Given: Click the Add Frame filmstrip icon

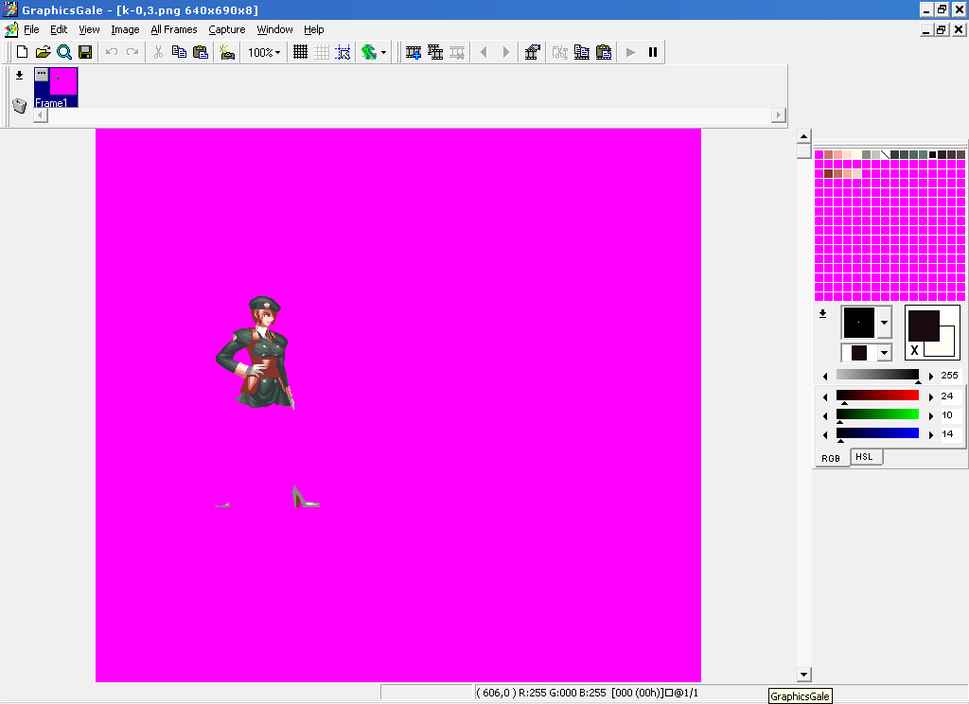Looking at the screenshot, I should (414, 52).
